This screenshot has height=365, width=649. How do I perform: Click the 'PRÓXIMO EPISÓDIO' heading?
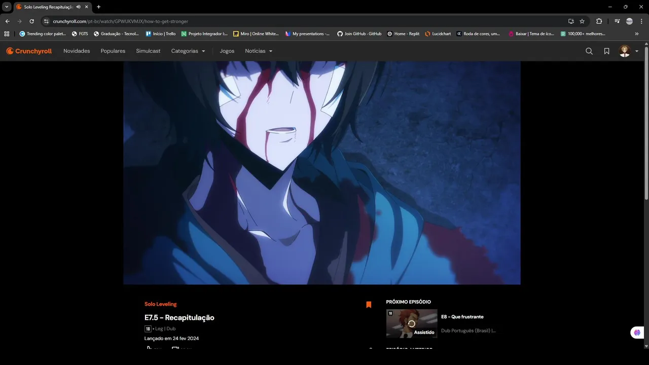tap(409, 302)
